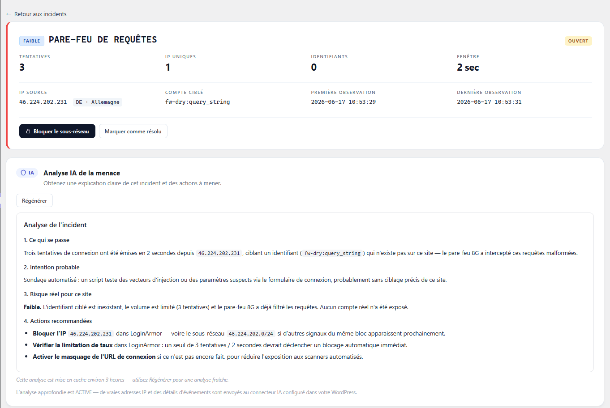Click subnet code 46.224.202.0/24
Screen dimensions: 610x408
tap(251, 334)
